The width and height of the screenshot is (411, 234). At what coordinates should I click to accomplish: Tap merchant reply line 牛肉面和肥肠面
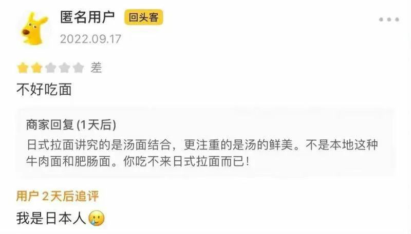(x=138, y=161)
